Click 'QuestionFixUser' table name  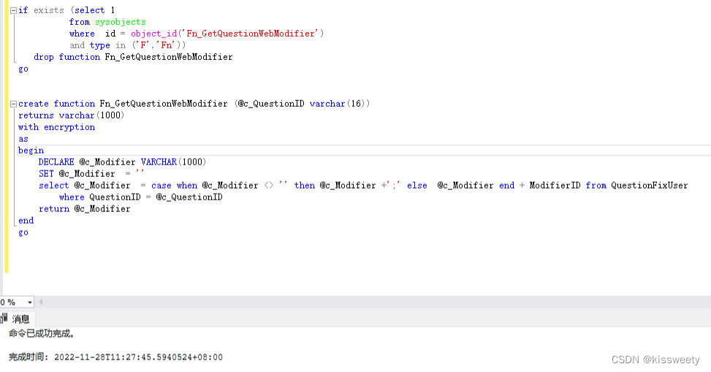650,186
